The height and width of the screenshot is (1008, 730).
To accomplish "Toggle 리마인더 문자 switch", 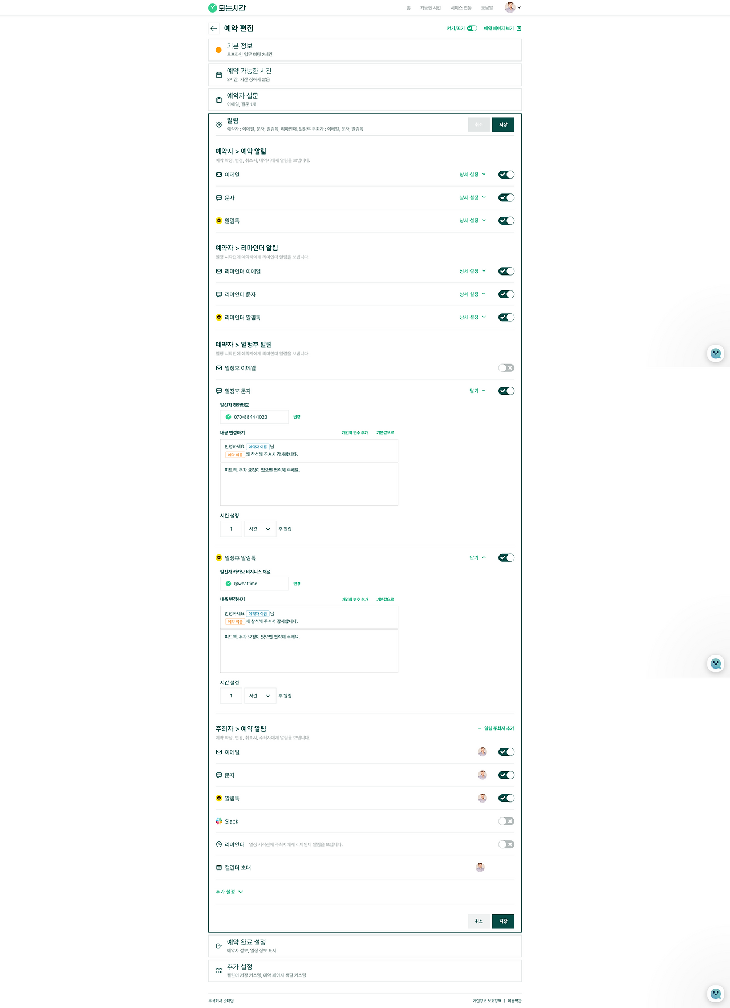I will tap(506, 294).
